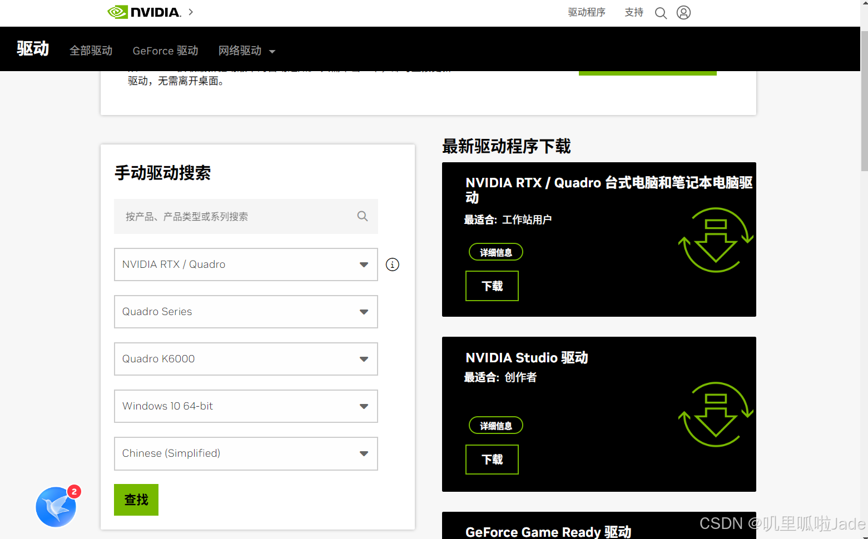This screenshot has height=539, width=868.
Task: Open the Quadro K6000 product dropdown
Action: click(x=246, y=359)
